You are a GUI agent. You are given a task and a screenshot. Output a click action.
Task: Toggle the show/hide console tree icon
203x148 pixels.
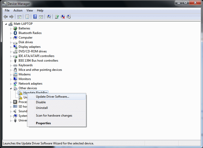pyautogui.click(x=19, y=17)
